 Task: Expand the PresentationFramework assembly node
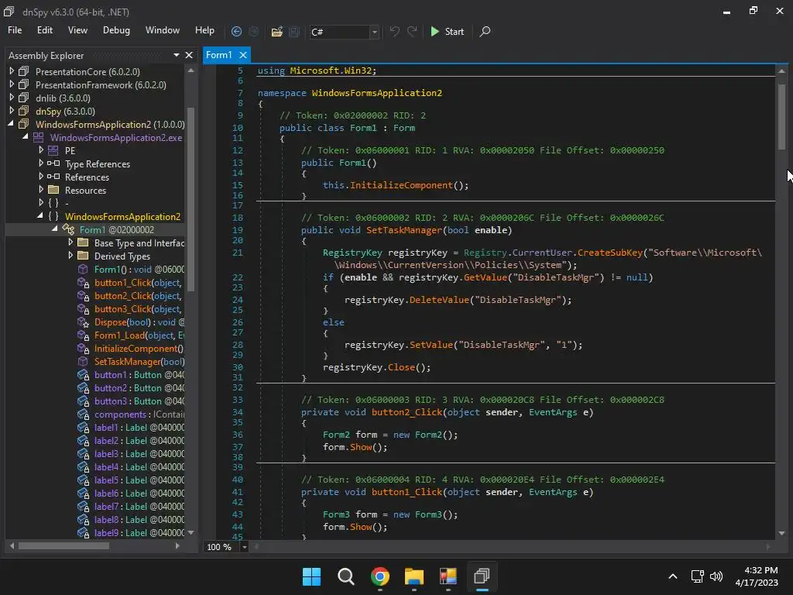(x=11, y=84)
